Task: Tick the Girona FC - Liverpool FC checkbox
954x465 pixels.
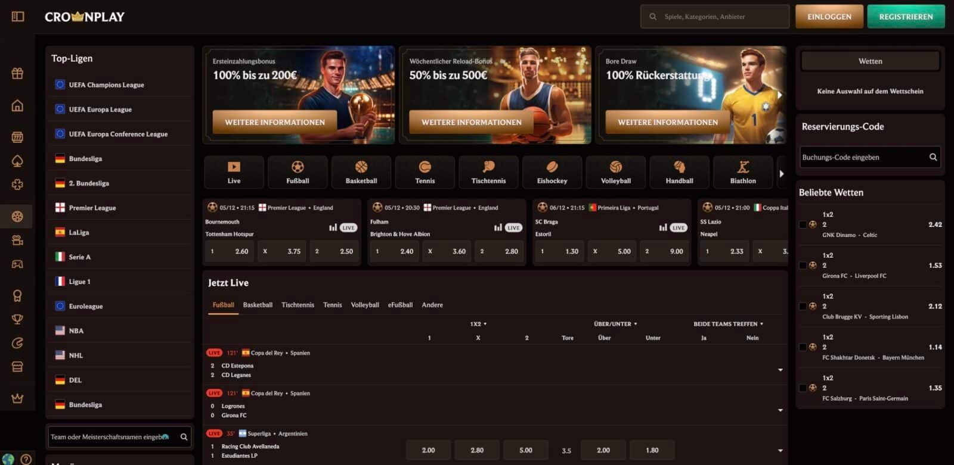Action: click(803, 266)
